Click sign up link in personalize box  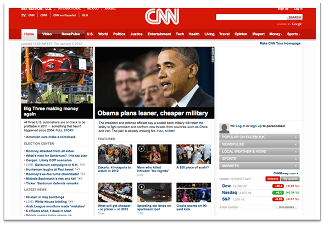[x=256, y=126]
